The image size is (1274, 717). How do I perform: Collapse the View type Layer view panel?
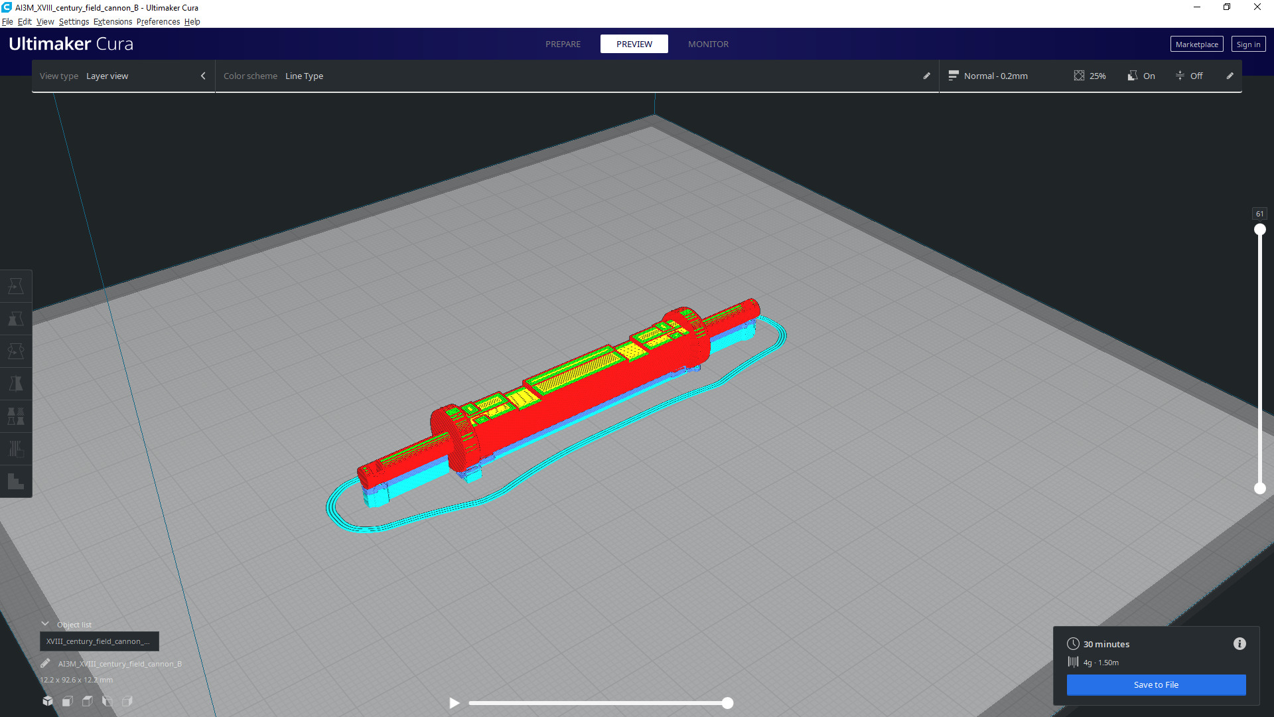tap(203, 76)
